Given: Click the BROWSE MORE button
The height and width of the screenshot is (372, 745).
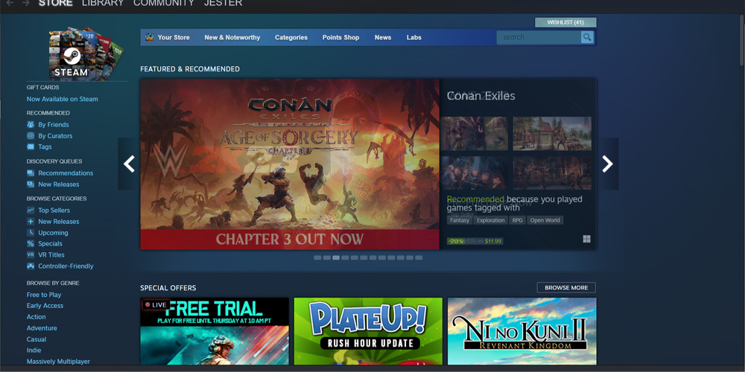Looking at the screenshot, I should point(566,287).
